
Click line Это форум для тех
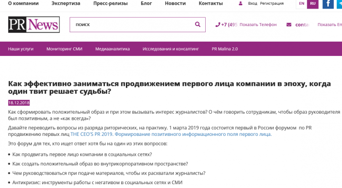88,143
